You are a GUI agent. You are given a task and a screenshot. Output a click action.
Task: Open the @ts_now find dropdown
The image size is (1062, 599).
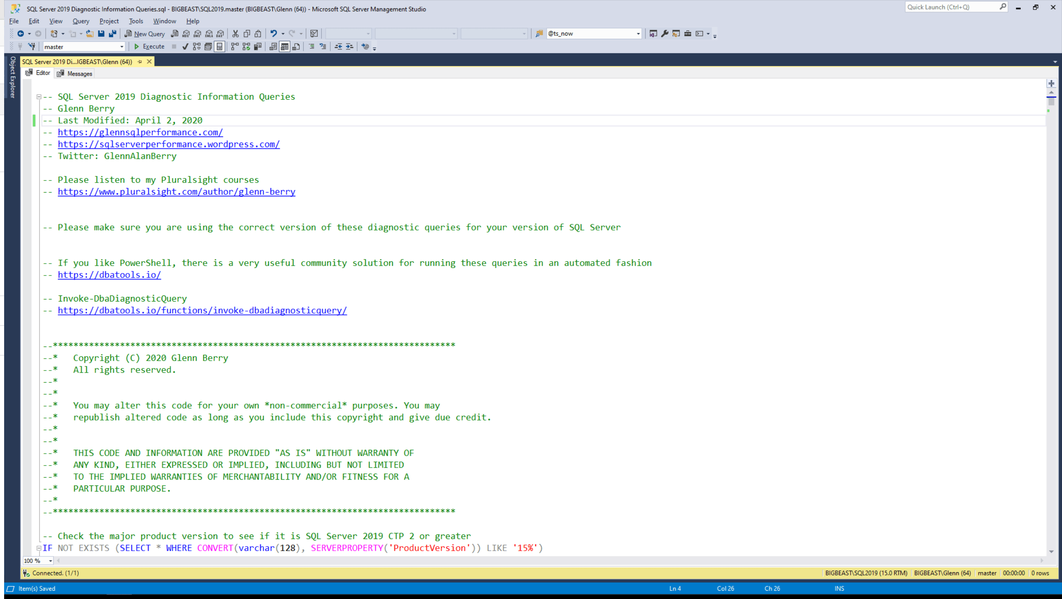click(x=638, y=34)
